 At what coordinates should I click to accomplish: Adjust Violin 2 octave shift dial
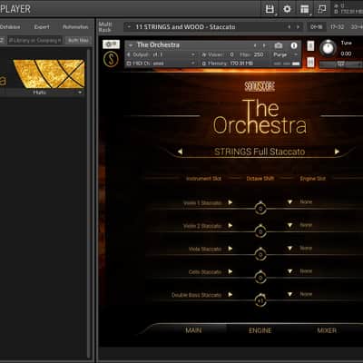(x=260, y=231)
